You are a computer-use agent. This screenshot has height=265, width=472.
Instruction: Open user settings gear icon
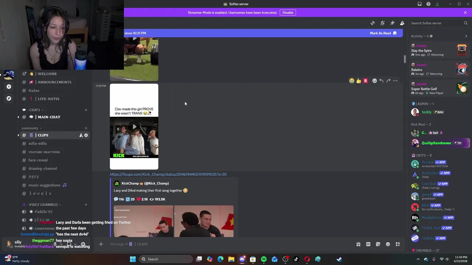83,244
